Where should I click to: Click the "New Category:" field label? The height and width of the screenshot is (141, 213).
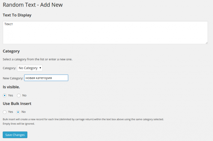(13, 78)
